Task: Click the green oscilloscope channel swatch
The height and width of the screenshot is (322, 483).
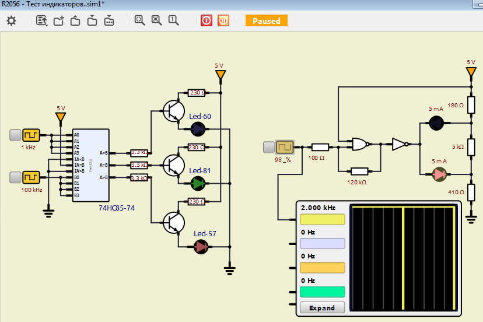Action: point(323,292)
